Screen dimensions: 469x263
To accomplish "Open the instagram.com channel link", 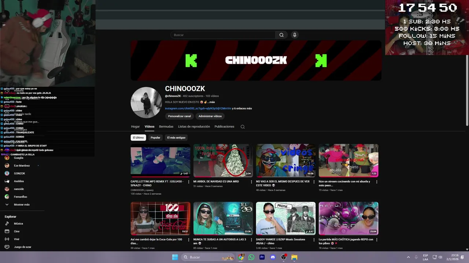I will (198, 108).
